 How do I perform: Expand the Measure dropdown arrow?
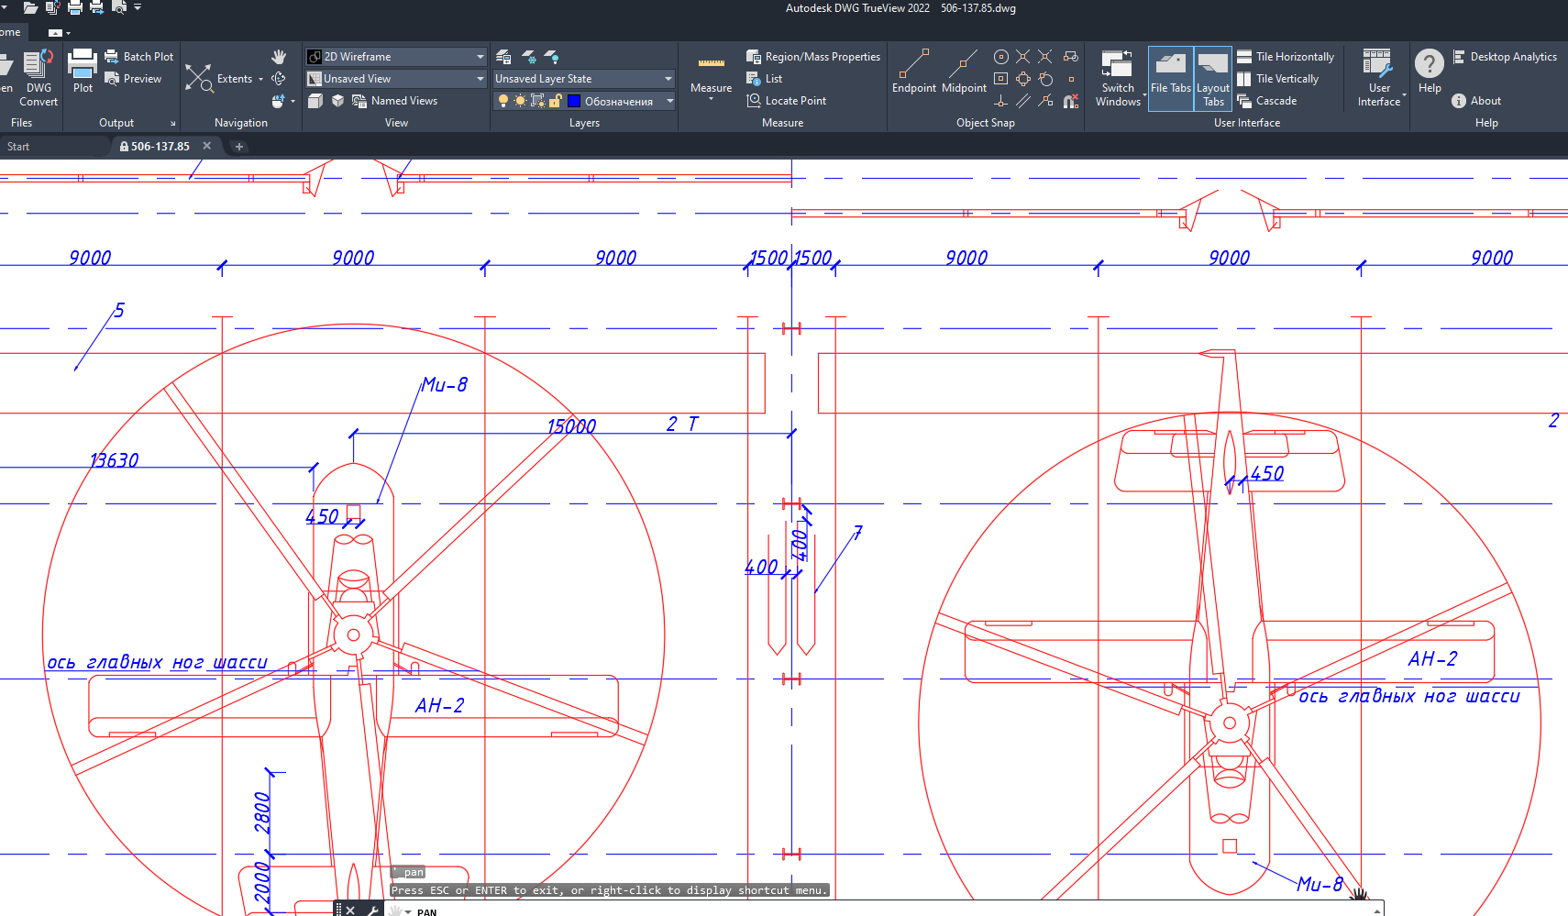pos(712,98)
